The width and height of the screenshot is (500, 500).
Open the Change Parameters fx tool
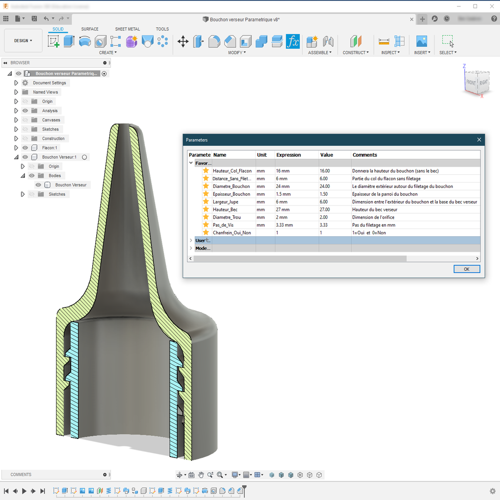click(x=292, y=42)
